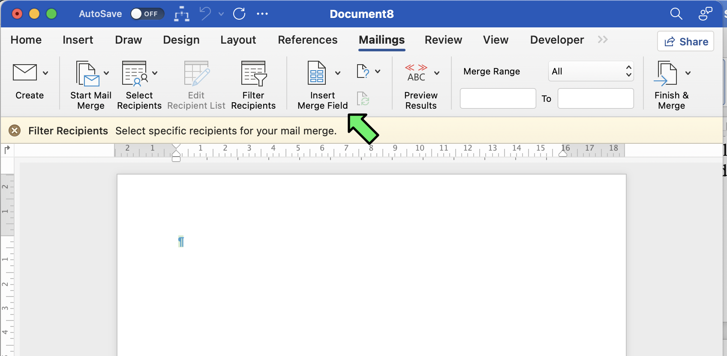Image resolution: width=727 pixels, height=356 pixels.
Task: Expand the Rules dropdown arrow
Action: pyautogui.click(x=378, y=71)
